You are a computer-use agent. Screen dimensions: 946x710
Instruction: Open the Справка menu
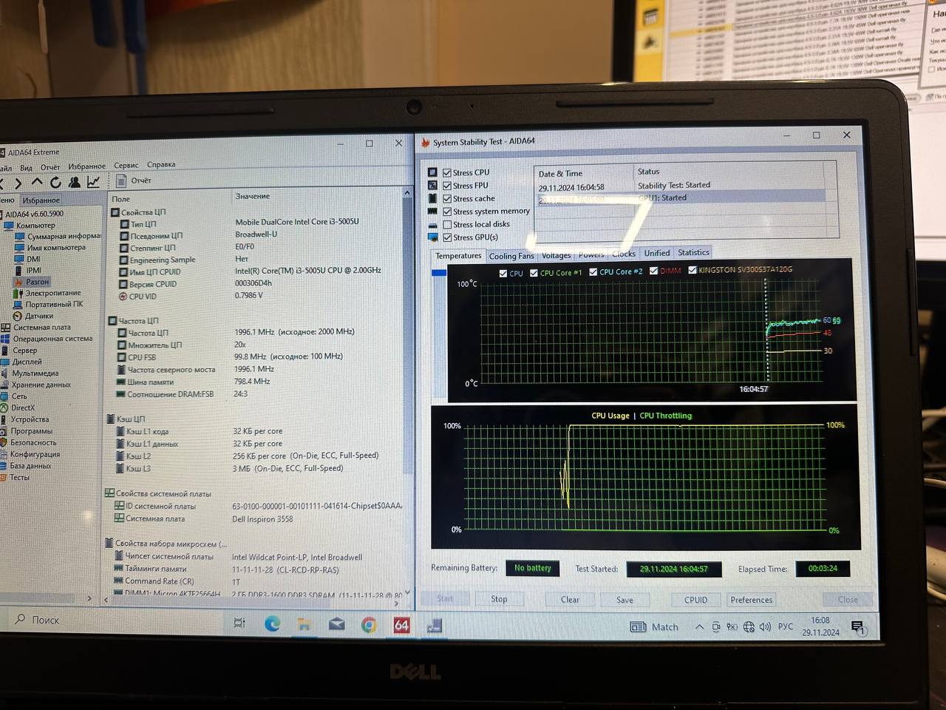click(x=161, y=165)
